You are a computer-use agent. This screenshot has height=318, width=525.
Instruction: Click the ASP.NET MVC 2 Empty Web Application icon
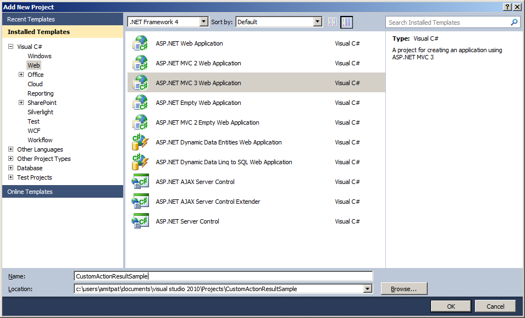[x=140, y=122]
